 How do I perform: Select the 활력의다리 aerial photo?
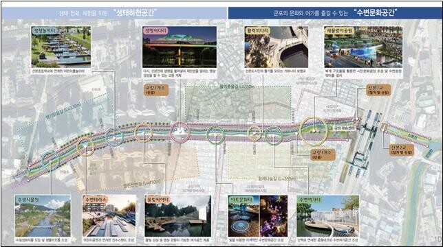(276, 47)
